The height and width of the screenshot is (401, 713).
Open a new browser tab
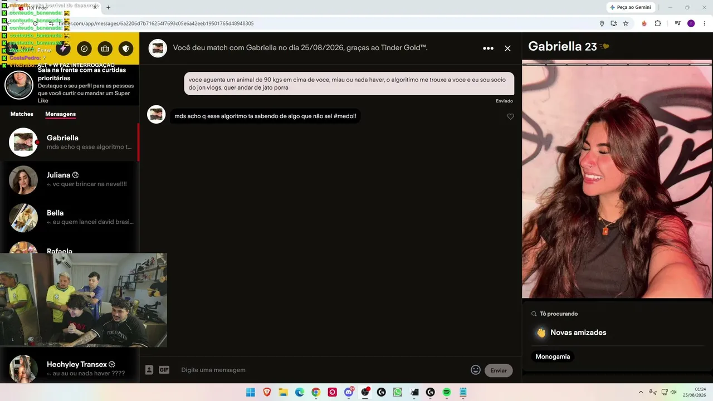click(108, 7)
